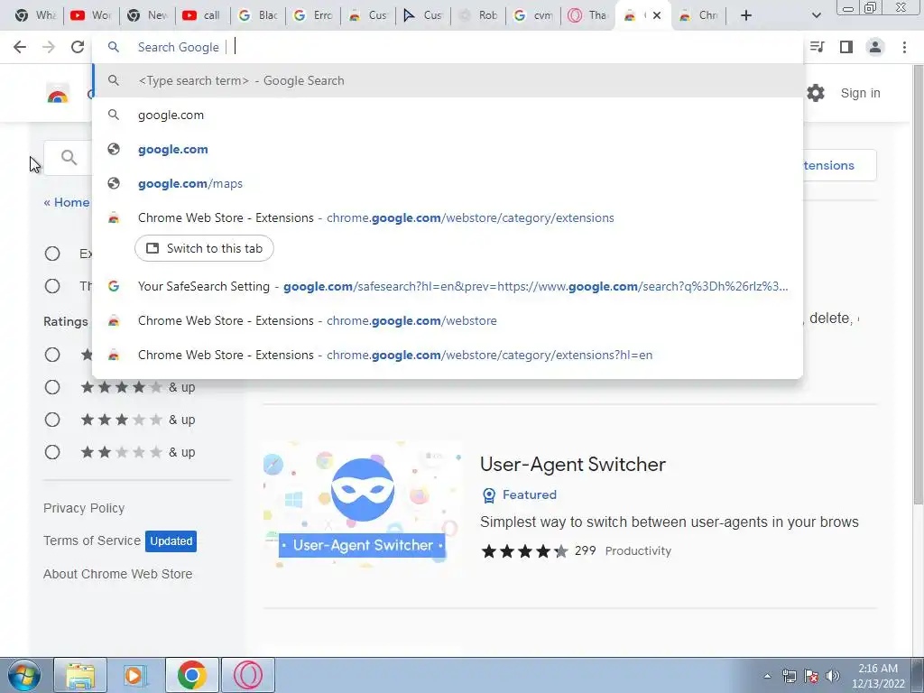Open Privacy Policy link
This screenshot has height=693, width=924.
[x=84, y=508]
